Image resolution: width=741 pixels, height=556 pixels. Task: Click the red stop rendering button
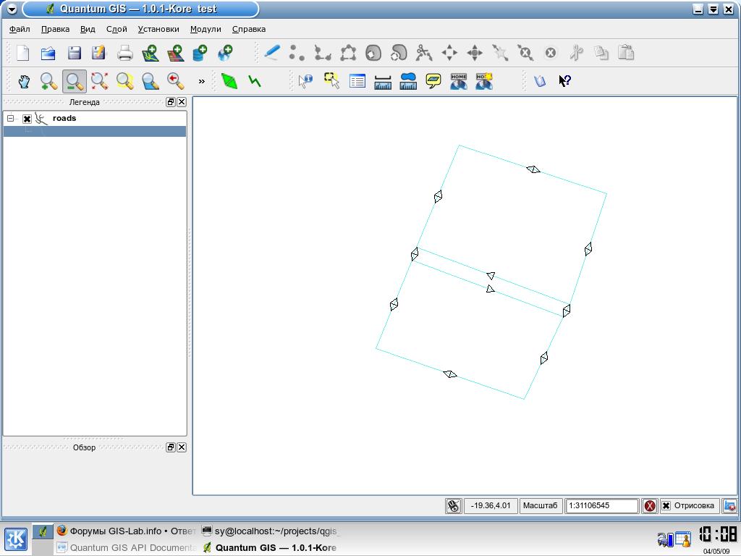[650, 506]
